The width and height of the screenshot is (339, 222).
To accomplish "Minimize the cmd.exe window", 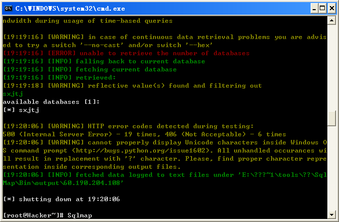I will point(314,9).
